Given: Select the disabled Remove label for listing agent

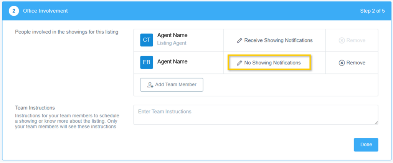Looking at the screenshot, I should coord(356,40).
